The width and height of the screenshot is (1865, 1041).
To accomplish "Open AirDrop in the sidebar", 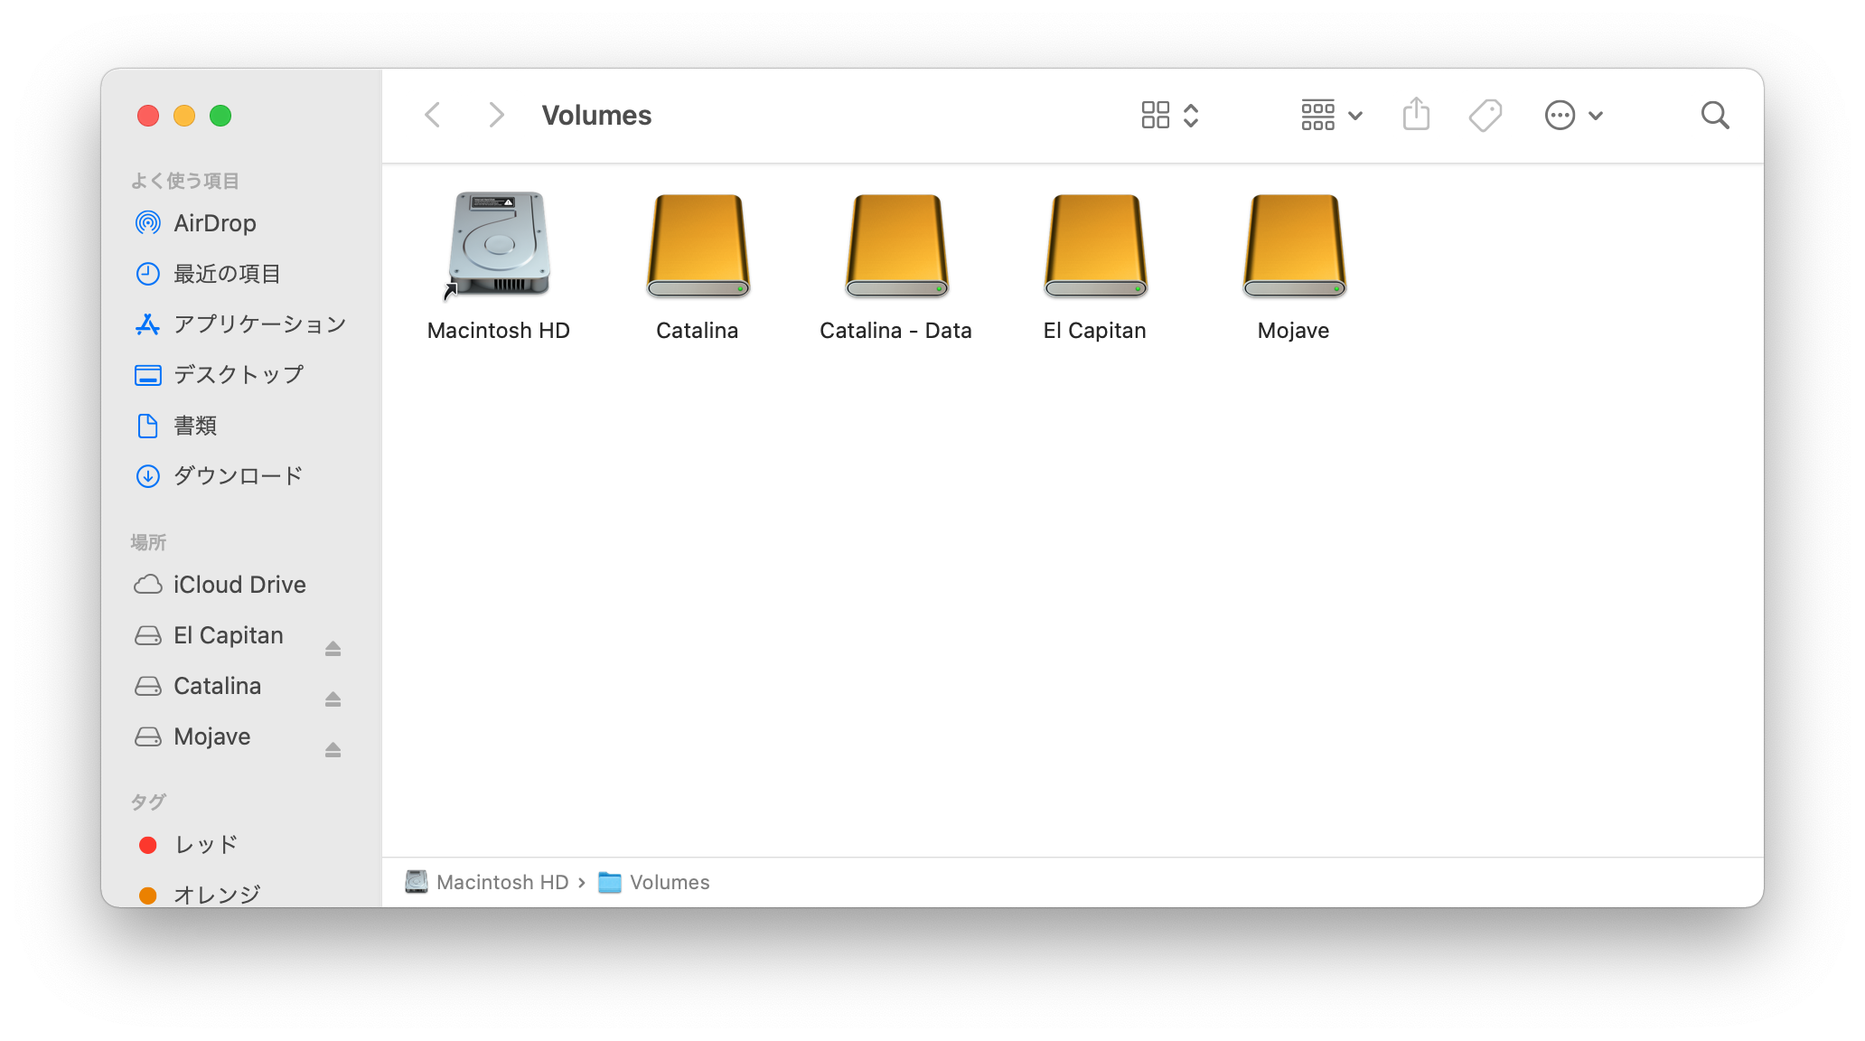I will pyautogui.click(x=214, y=223).
